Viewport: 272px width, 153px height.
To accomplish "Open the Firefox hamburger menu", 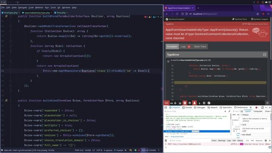I will pyautogui.click(x=268, y=14).
